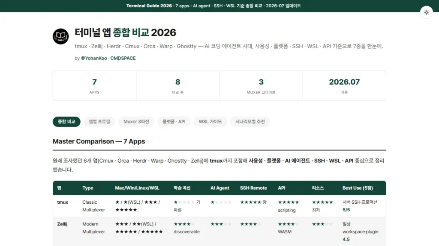Click the tmux AI Agent one-star rating
This screenshot has height=246, width=439.
[x=221, y=202]
